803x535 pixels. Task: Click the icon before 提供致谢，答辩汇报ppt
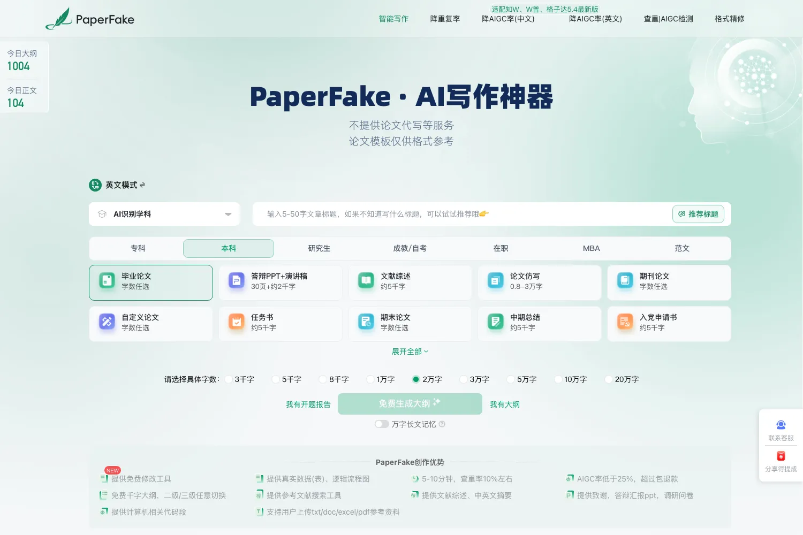[570, 495]
